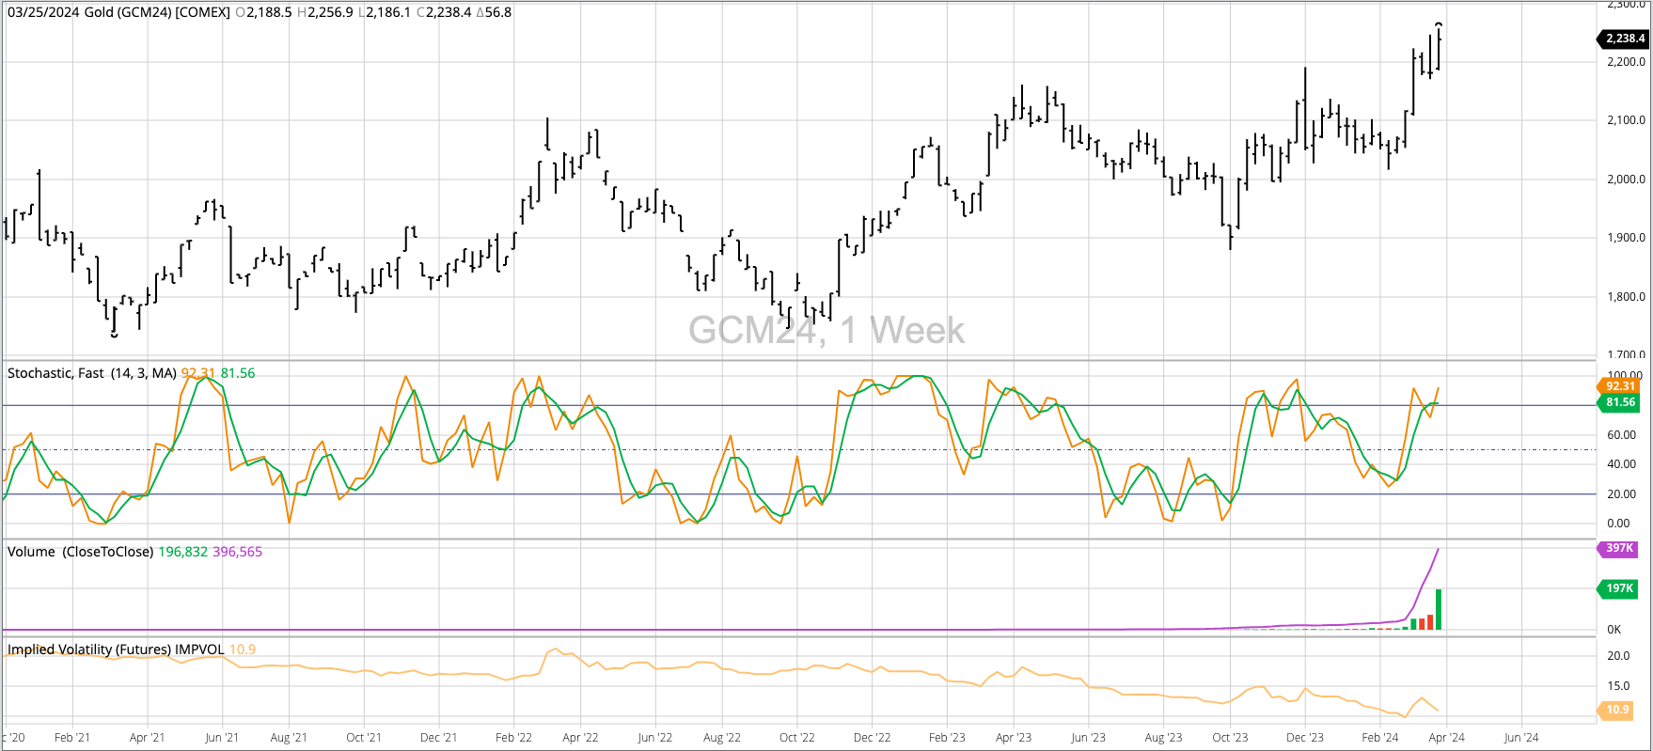This screenshot has height=751, width=1653.
Task: Select the tallest green volume bar
Action: (1439, 609)
